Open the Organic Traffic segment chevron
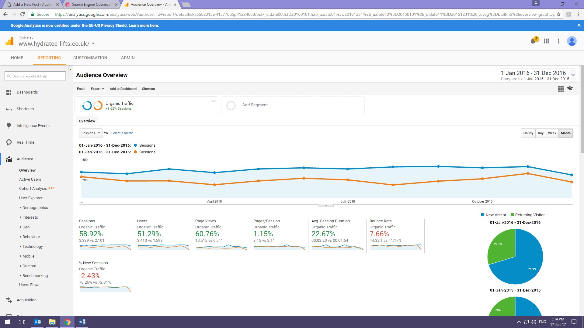Image resolution: width=584 pixels, height=328 pixels. (x=214, y=101)
